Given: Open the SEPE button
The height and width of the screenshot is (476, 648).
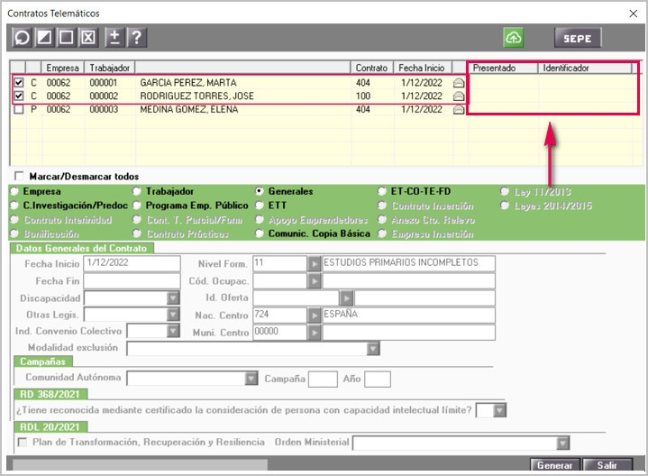Looking at the screenshot, I should tap(578, 38).
